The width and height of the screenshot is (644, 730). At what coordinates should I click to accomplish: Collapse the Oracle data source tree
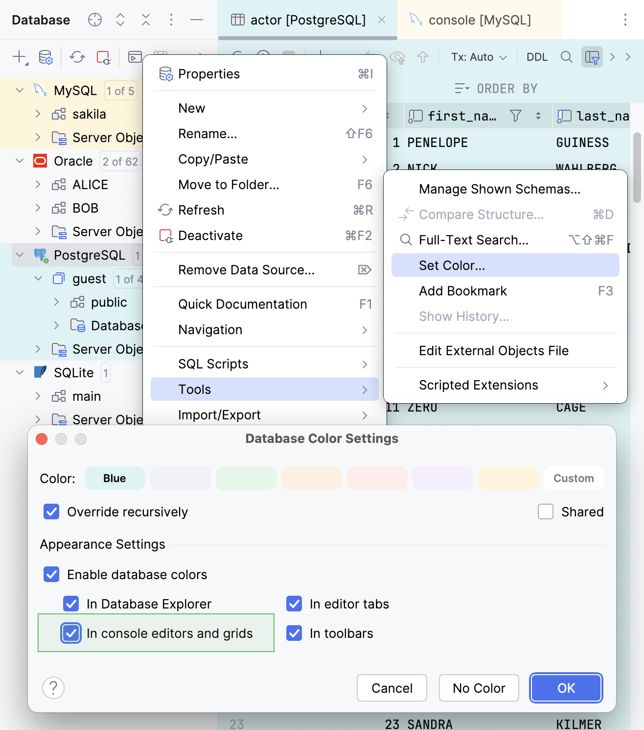pyautogui.click(x=19, y=161)
